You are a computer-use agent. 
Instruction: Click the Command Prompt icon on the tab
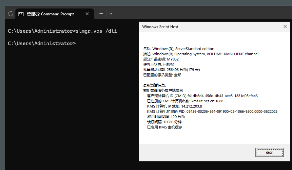pyautogui.click(x=21, y=14)
